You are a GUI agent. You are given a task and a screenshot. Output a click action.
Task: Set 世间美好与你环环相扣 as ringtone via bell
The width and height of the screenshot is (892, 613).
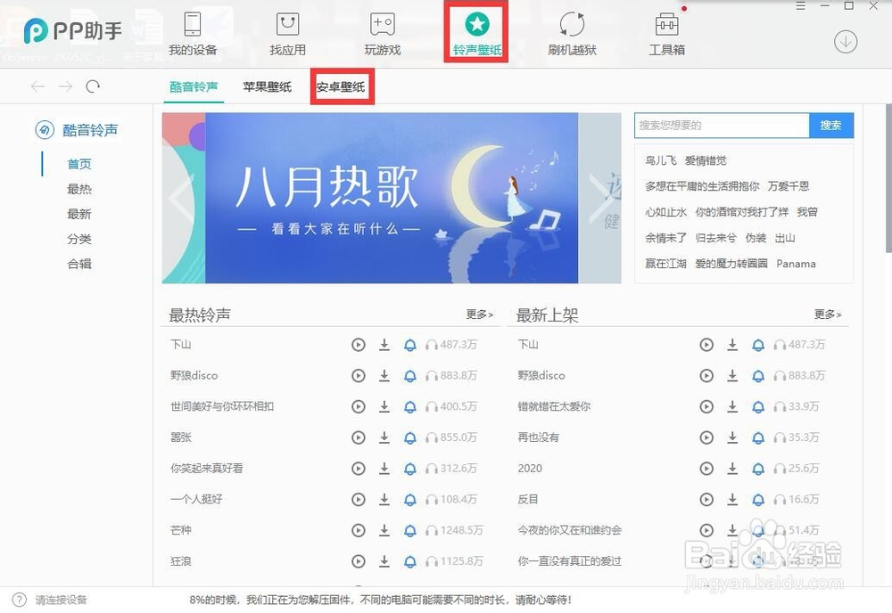pos(409,407)
